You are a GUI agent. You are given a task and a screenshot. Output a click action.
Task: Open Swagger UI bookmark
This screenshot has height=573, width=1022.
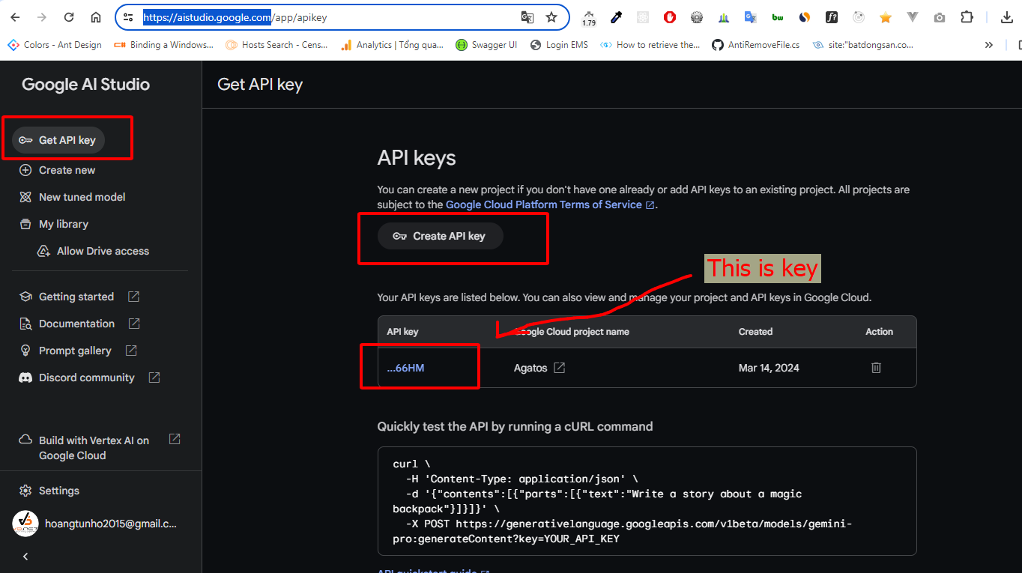tap(487, 45)
